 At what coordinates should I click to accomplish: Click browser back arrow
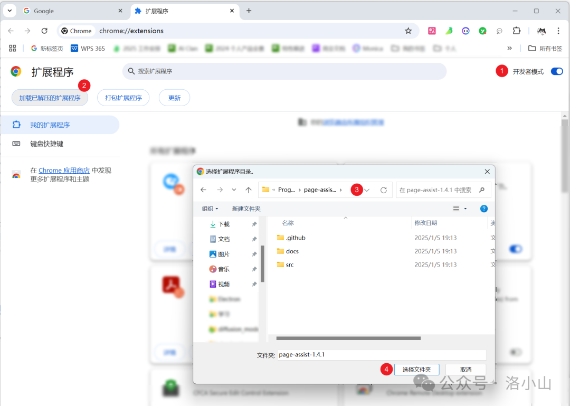coord(11,31)
